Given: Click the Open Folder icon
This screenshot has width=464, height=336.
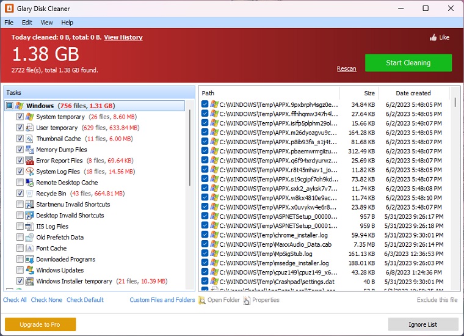Looking at the screenshot, I should click(x=201, y=300).
